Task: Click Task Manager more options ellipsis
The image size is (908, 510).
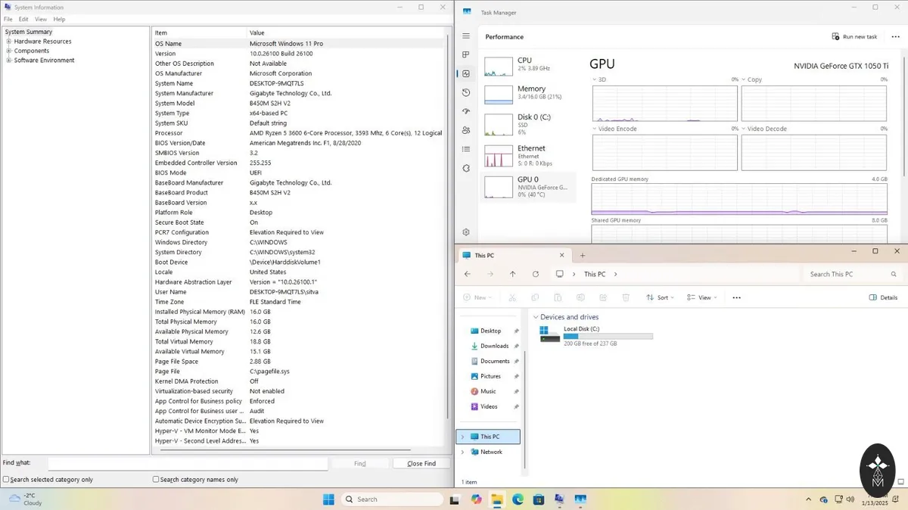Action: tap(896, 36)
